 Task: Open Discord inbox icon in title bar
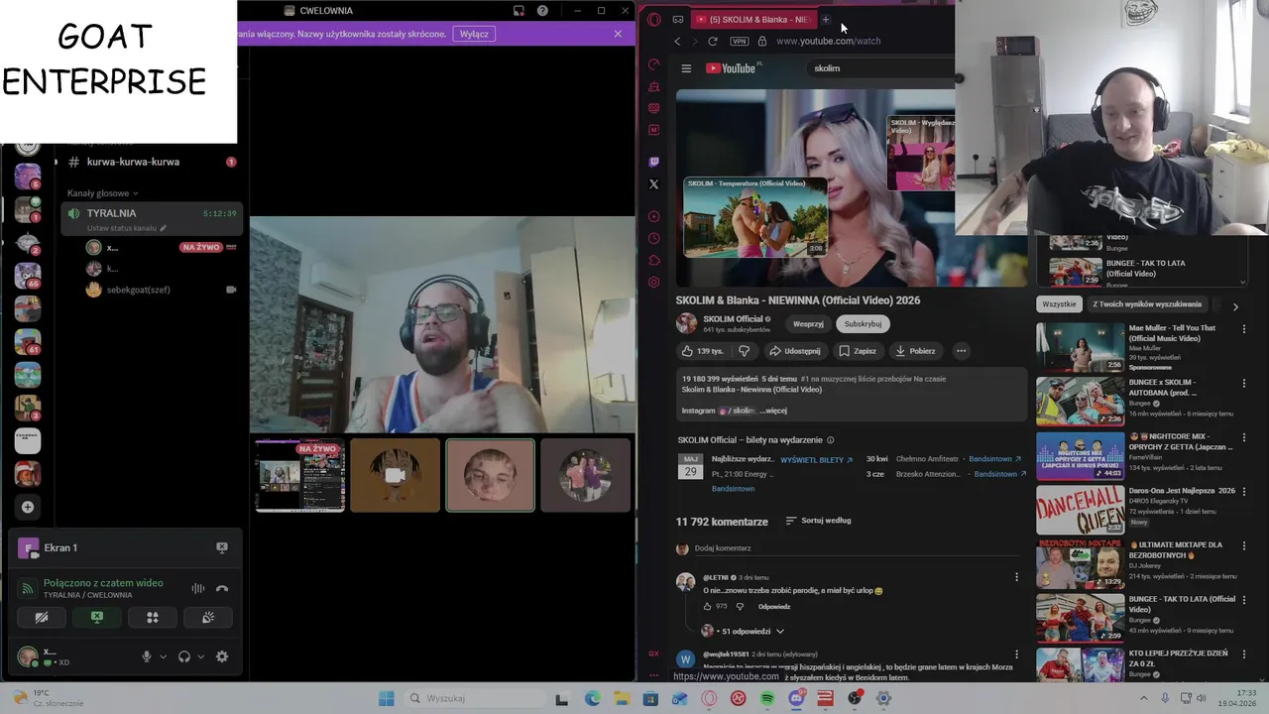[x=519, y=11]
